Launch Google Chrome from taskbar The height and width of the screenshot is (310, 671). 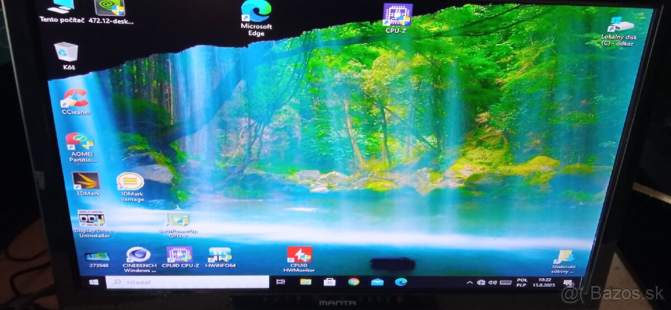pos(353,282)
